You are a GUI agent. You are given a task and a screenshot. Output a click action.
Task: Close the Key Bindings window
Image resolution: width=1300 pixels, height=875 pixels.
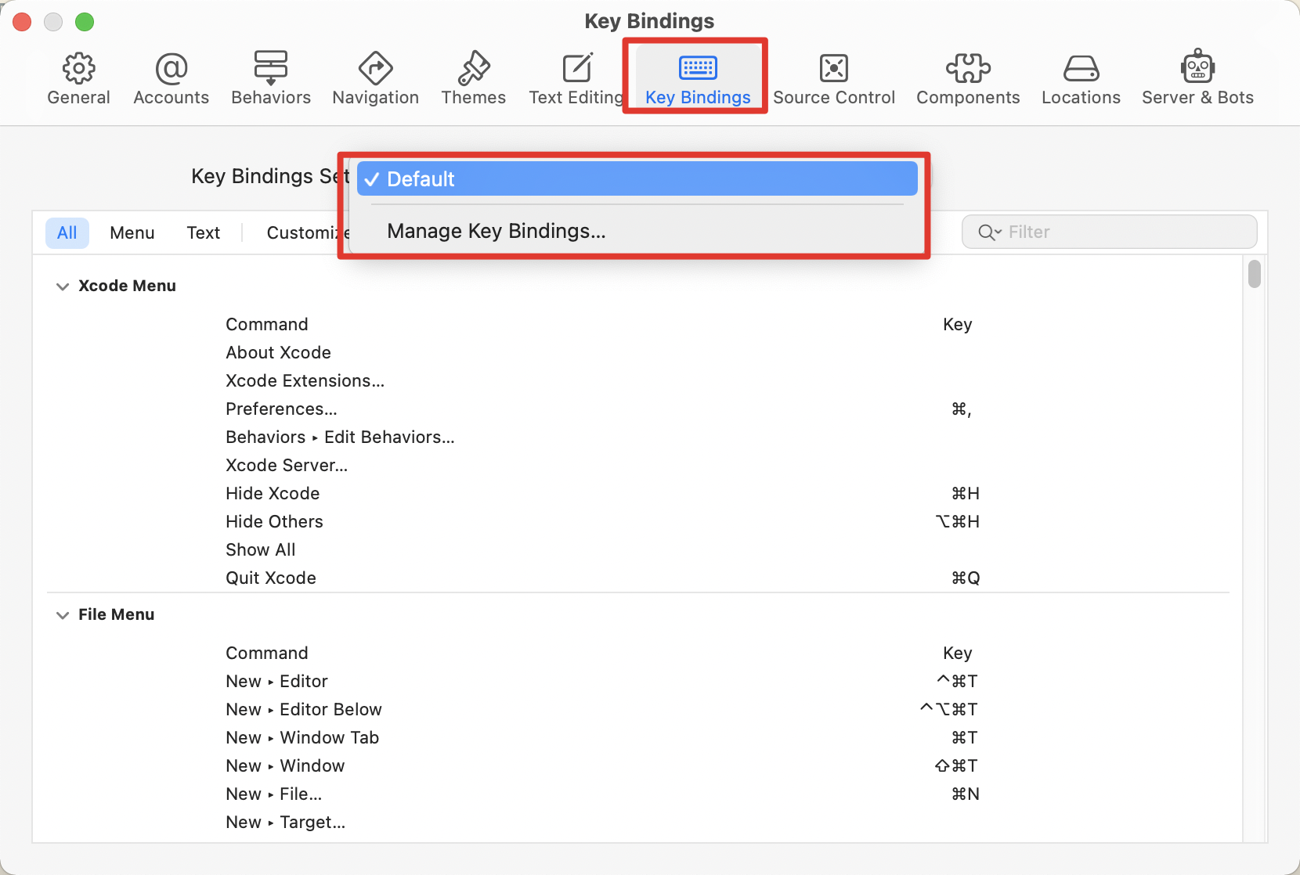(22, 22)
